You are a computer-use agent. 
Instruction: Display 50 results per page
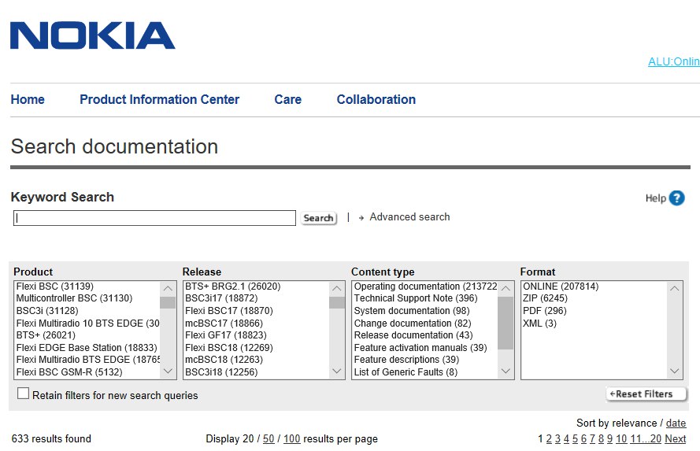tap(269, 439)
